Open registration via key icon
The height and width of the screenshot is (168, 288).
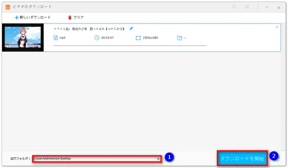[235, 7]
